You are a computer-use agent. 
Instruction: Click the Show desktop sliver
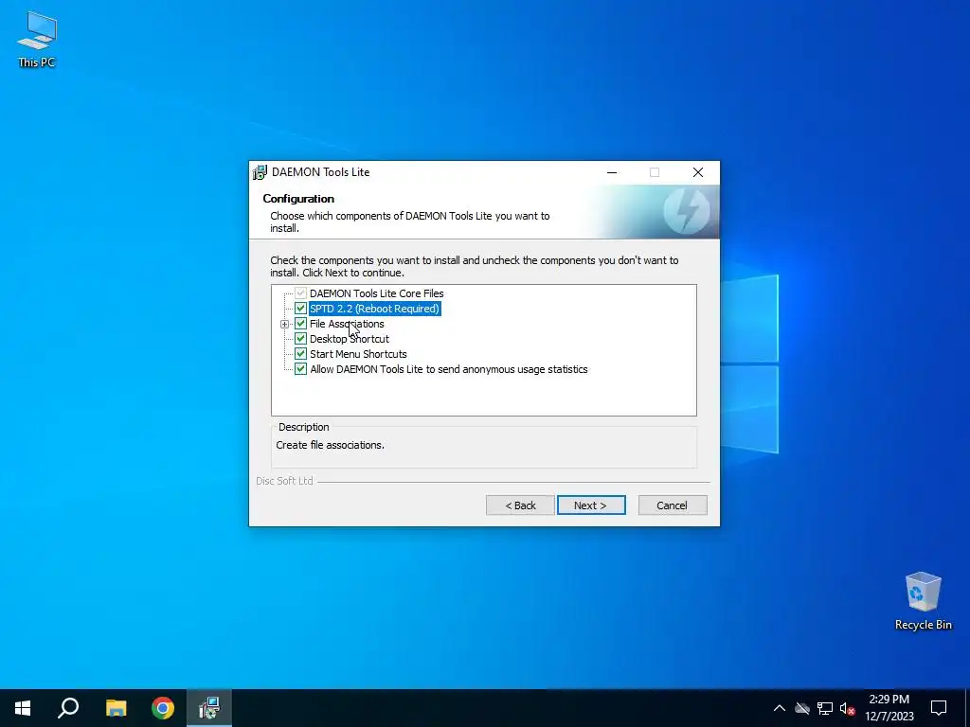(967, 708)
